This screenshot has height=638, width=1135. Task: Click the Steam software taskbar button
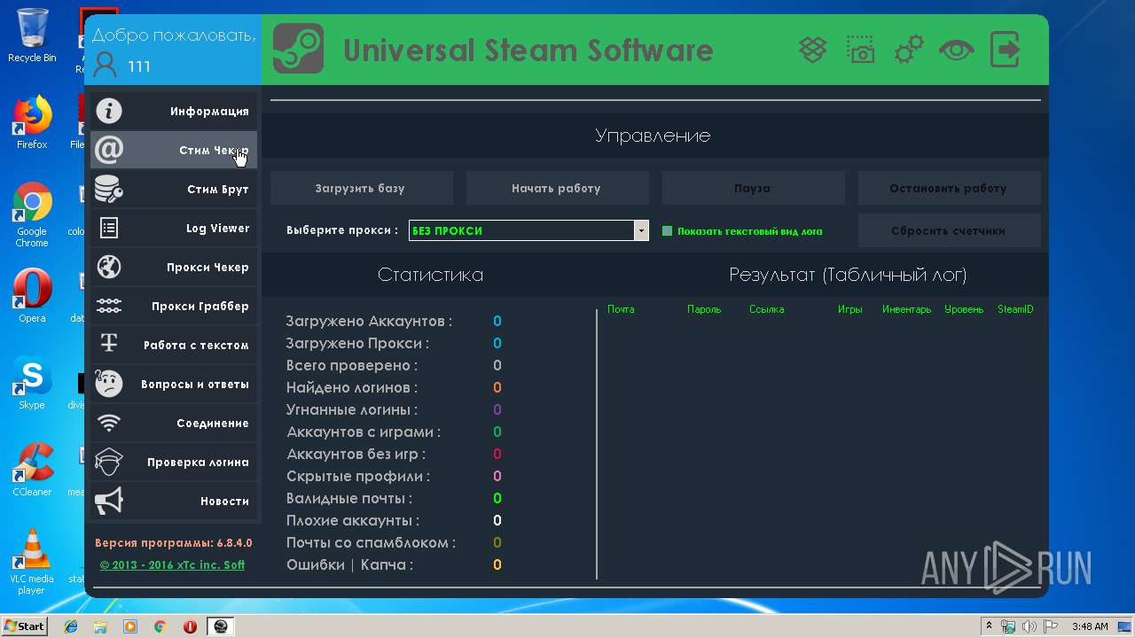(x=221, y=626)
